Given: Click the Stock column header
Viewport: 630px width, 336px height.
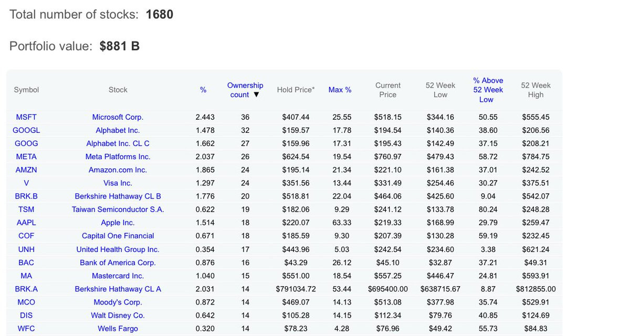Looking at the screenshot, I should point(118,90).
